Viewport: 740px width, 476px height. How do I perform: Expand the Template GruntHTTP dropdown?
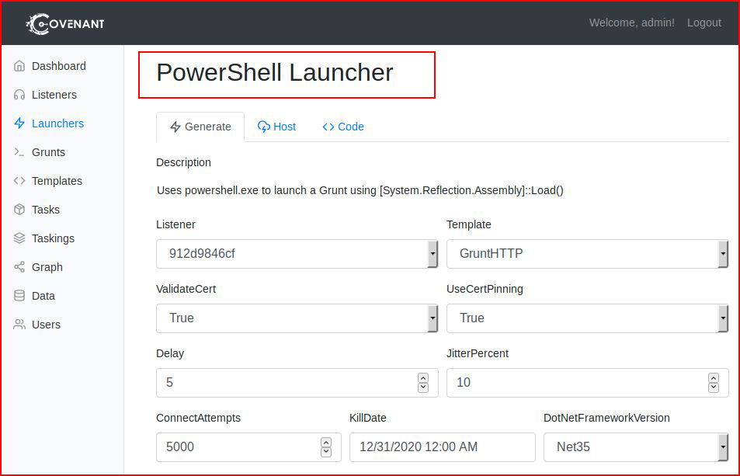click(x=587, y=254)
